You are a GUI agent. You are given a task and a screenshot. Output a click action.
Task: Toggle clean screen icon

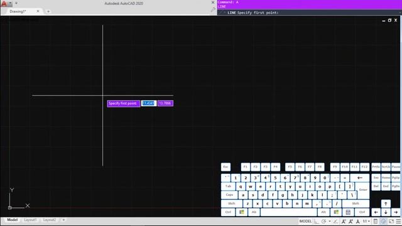(x=391, y=222)
